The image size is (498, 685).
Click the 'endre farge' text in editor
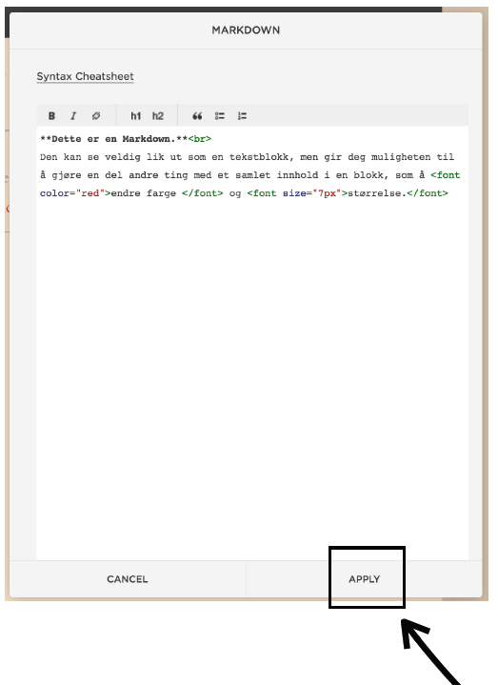tap(144, 193)
